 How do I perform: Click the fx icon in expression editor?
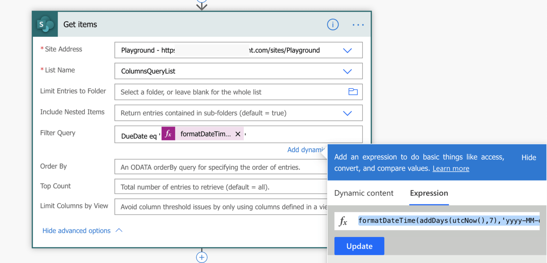tap(343, 221)
